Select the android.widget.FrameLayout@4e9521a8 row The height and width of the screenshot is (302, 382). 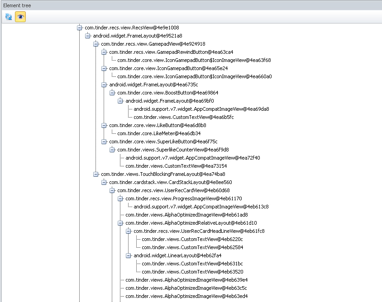(138, 36)
